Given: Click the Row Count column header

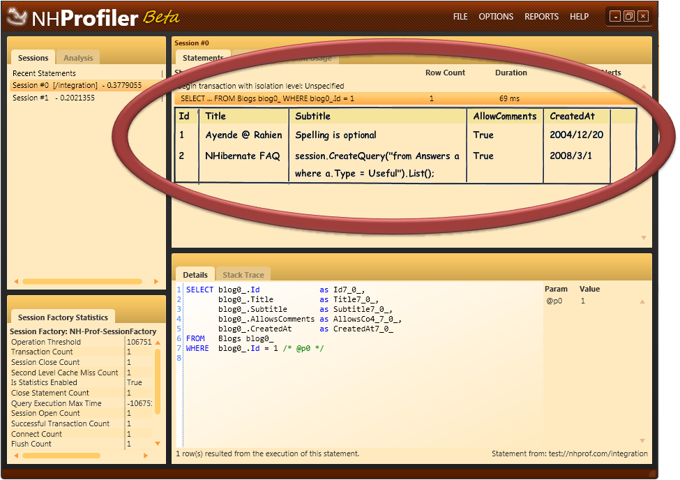Looking at the screenshot, I should coord(445,73).
